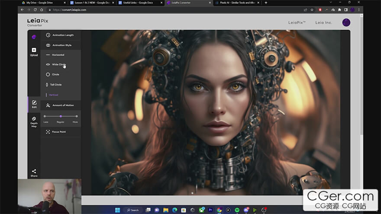
Task: Click the taskbar Search box
Action: (133, 210)
